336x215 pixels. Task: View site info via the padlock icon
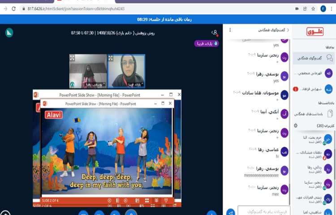coord(23,9)
